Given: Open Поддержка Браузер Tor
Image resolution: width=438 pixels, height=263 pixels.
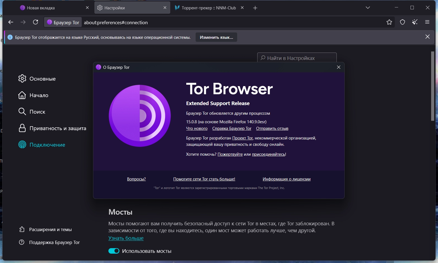Looking at the screenshot, I should 49,242.
